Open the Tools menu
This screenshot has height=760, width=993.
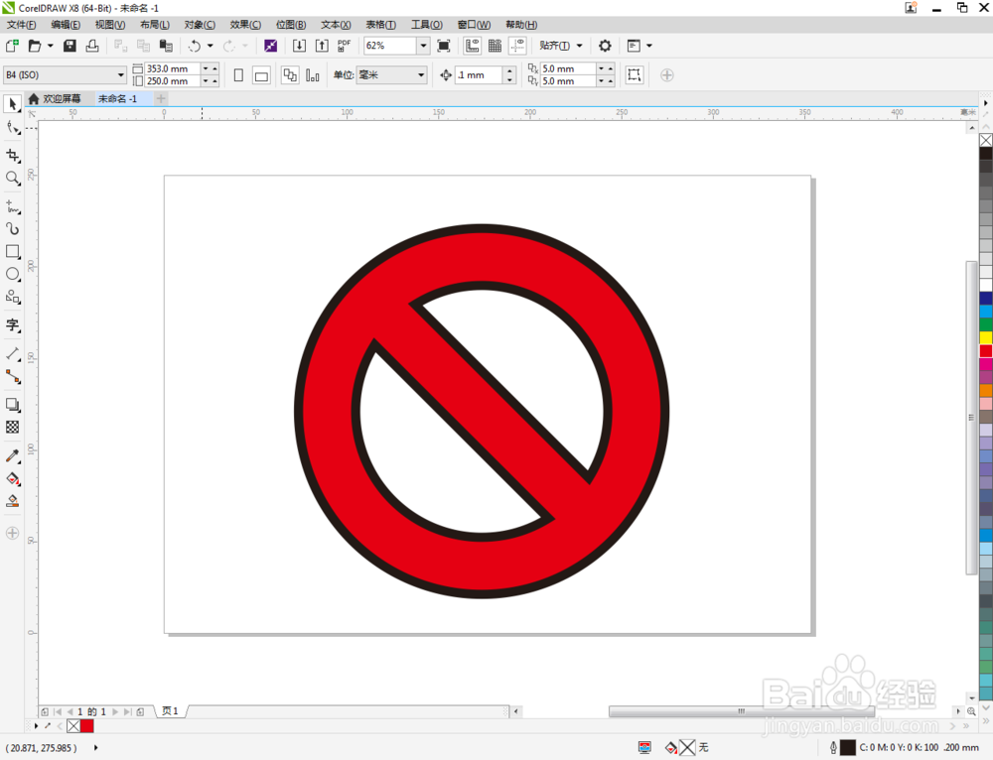[426, 25]
